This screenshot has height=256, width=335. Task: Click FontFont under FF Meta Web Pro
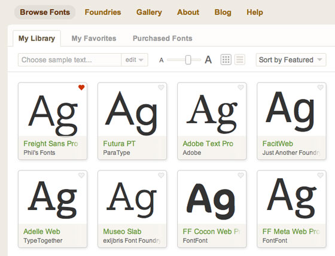pyautogui.click(x=275, y=240)
